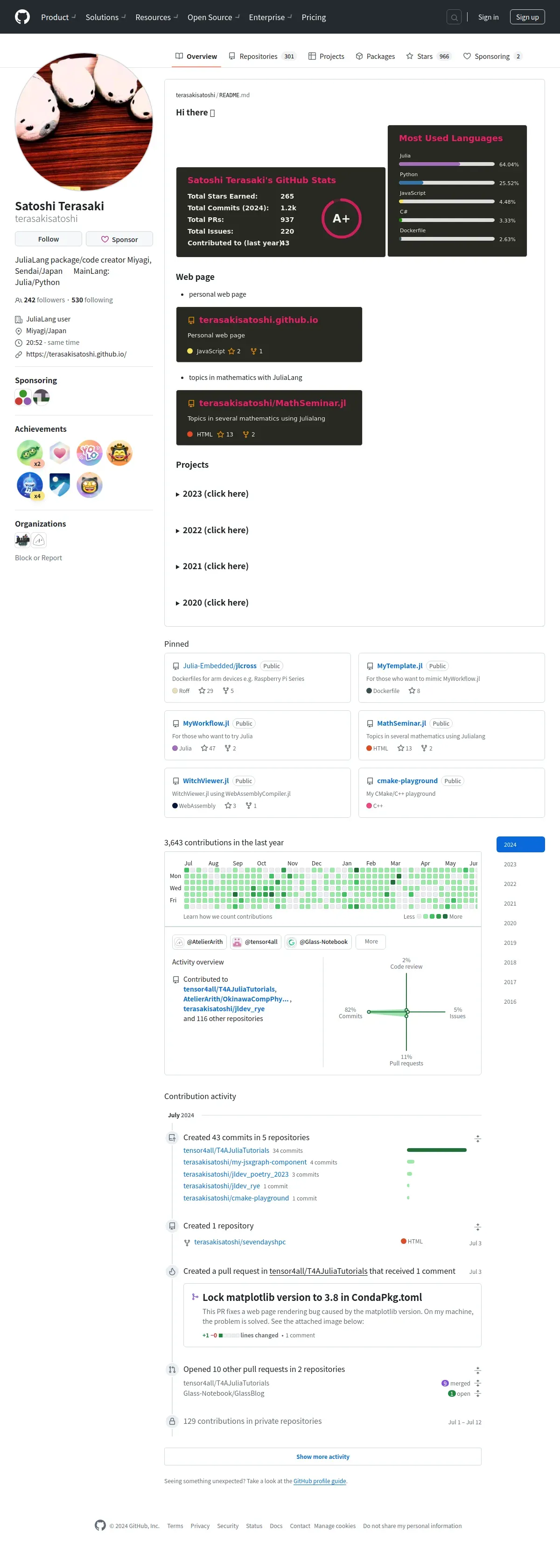Click the star count on MyTemplate.jl card
This screenshot has width=560, height=1550.
[414, 691]
